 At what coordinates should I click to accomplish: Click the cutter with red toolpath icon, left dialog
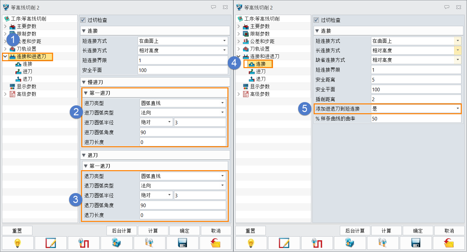click(83, 243)
